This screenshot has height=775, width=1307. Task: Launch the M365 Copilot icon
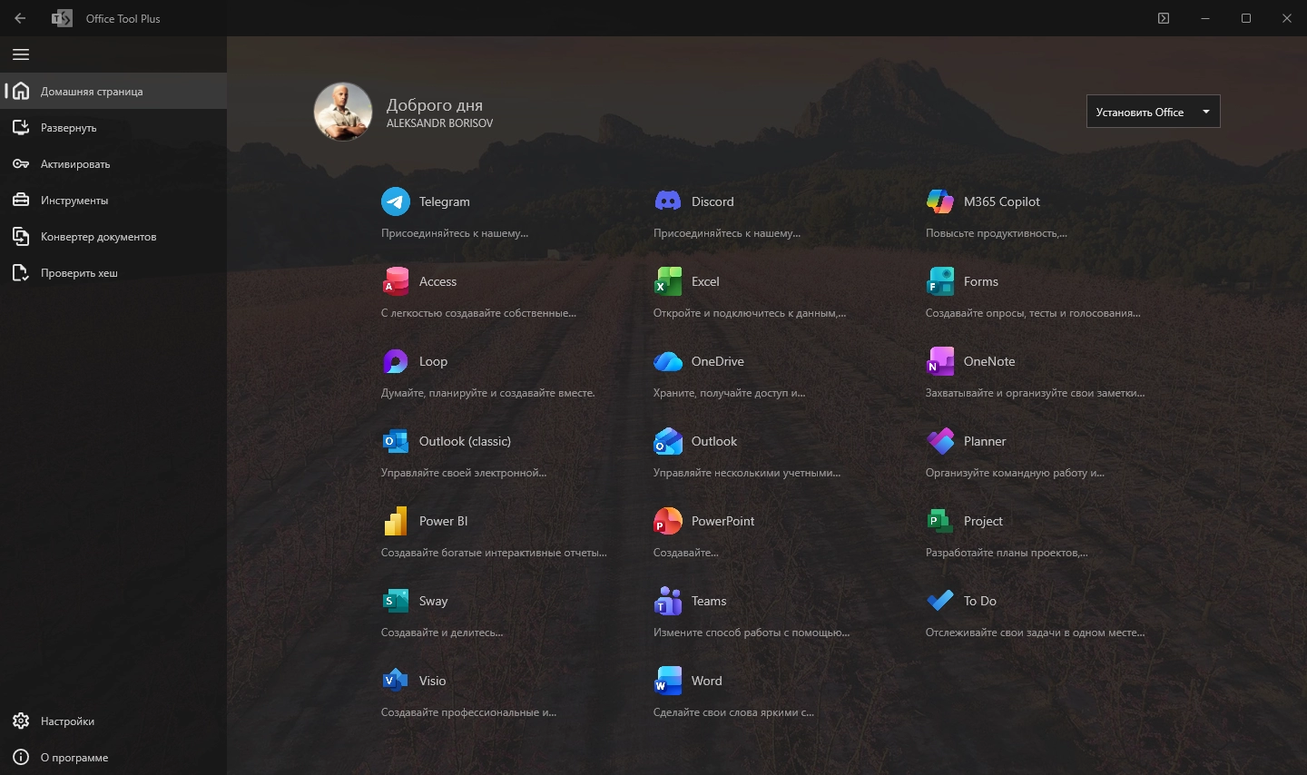[940, 201]
